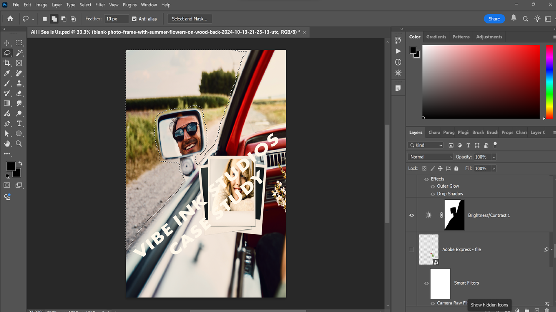Hide the Brightness/Contrast 1 layer
The height and width of the screenshot is (312, 556).
(x=411, y=215)
